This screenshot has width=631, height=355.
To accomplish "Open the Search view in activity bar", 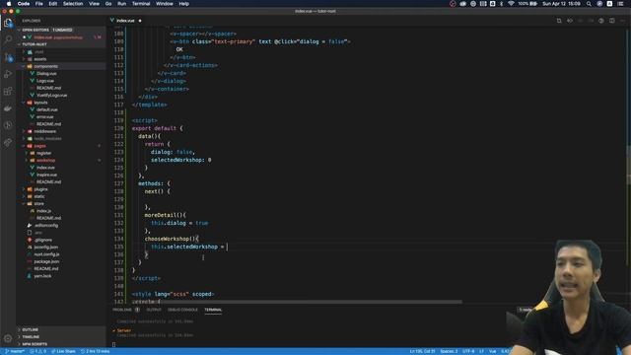I will point(8,39).
